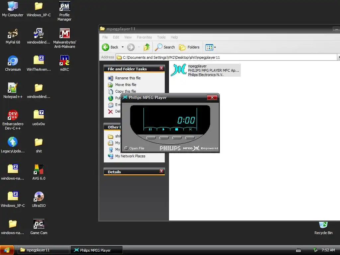Close the Philips MPEG Player window
Screen dimensions: 340x255
point(212,97)
